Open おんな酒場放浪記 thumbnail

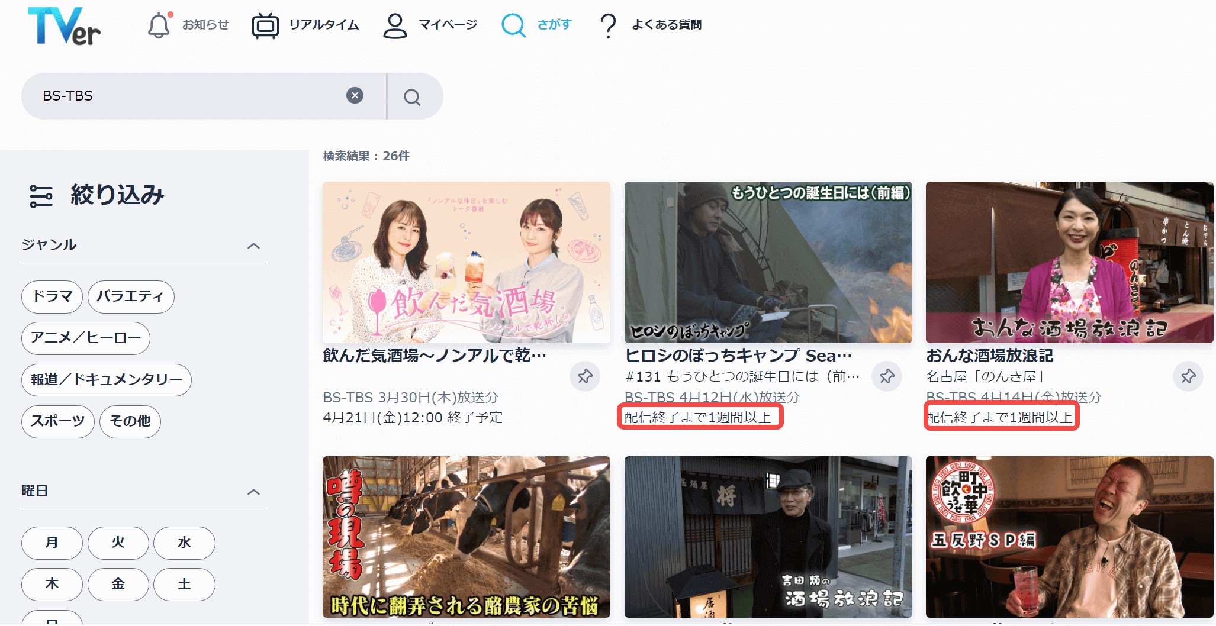tap(1070, 262)
